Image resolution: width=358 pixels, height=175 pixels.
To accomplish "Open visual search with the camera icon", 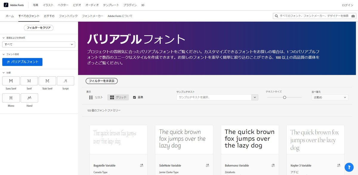I will pyautogui.click(x=353, y=16).
